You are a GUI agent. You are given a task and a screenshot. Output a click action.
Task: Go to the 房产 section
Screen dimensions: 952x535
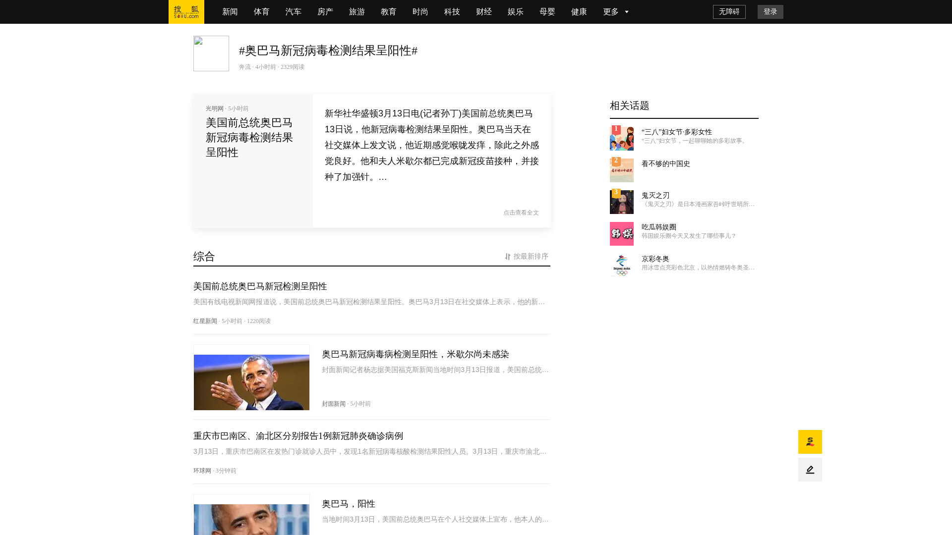coord(325,12)
